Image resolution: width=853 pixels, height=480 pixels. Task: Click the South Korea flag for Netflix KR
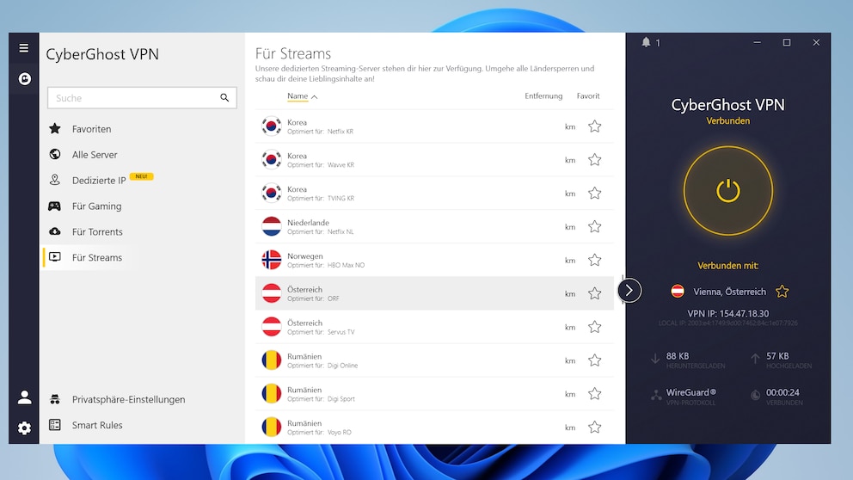(272, 126)
